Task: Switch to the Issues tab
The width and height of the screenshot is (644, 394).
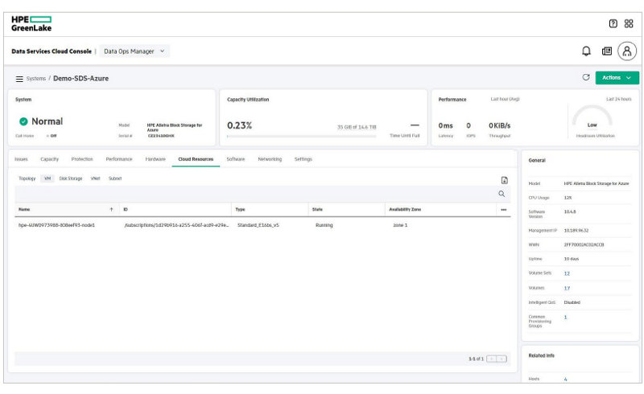Action: [x=21, y=159]
